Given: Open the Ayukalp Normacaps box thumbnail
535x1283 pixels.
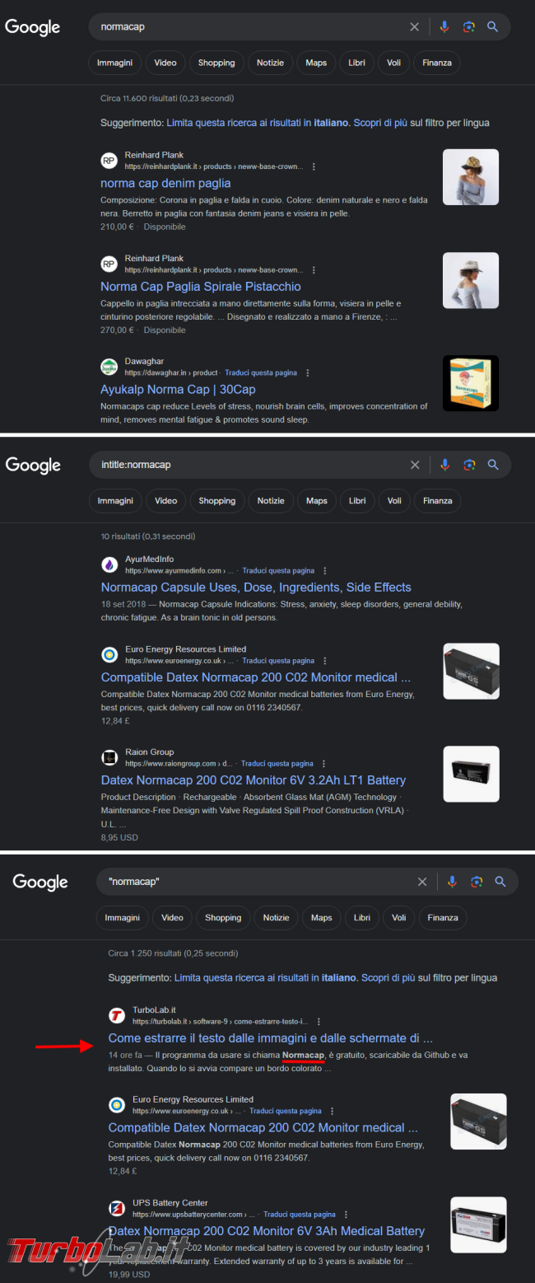Looking at the screenshot, I should point(471,383).
